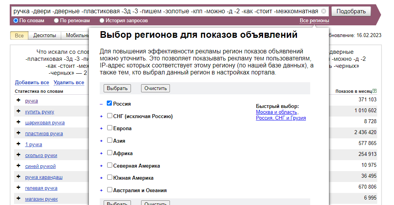Open the 'сколько ручки' keyword link
394x205 pixels.
click(x=41, y=155)
